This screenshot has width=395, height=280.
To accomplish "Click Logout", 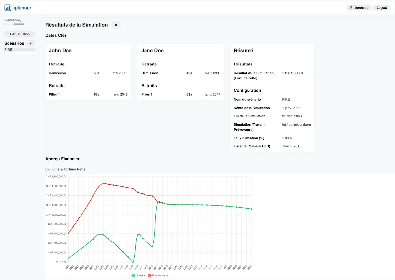I will [x=382, y=7].
